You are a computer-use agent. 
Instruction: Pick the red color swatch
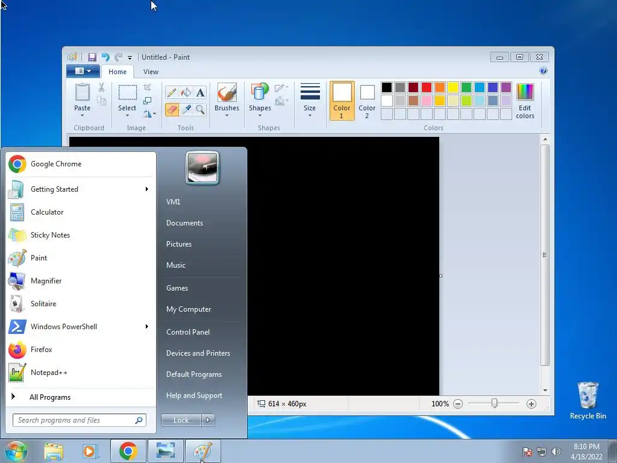(x=427, y=87)
